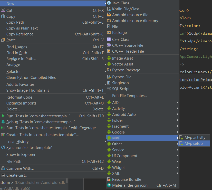Image resolution: width=212 pixels, height=190 pixels.
Task: Click the Mvp activity template icon
Action: (x=181, y=138)
